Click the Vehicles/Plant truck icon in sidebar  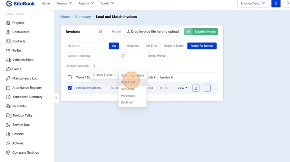(x=8, y=60)
